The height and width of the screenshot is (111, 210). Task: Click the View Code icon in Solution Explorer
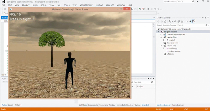click(x=186, y=22)
